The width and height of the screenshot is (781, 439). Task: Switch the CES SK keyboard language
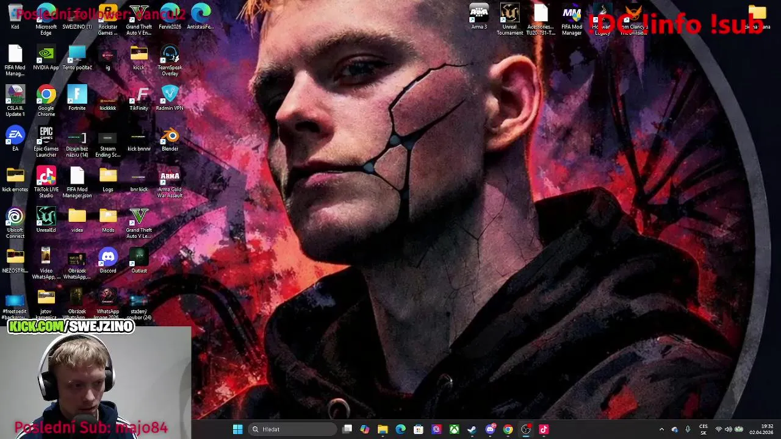pos(704,429)
